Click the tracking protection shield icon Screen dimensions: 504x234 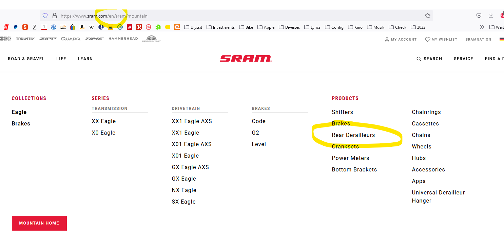(x=45, y=16)
